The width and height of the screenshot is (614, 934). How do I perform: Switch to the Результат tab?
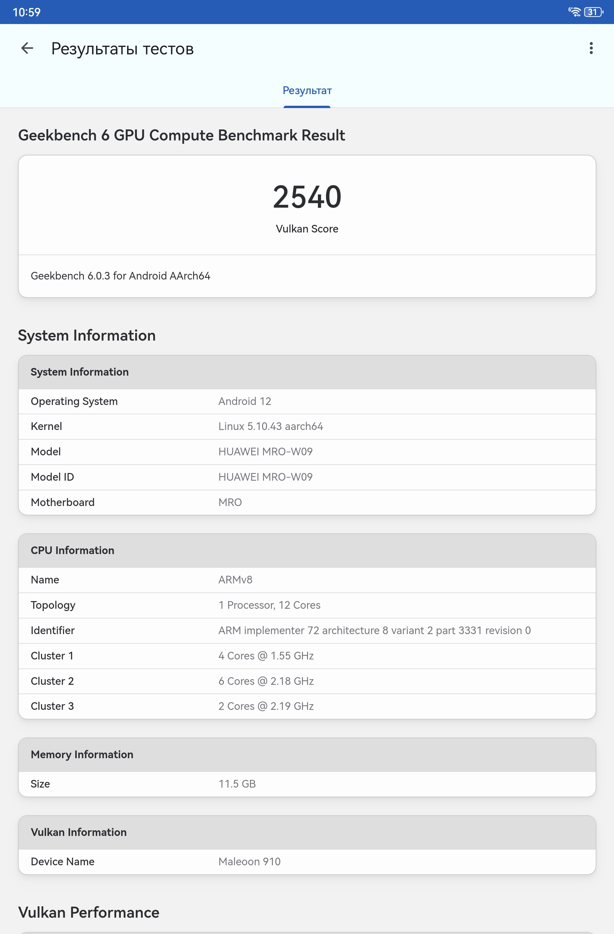307,91
